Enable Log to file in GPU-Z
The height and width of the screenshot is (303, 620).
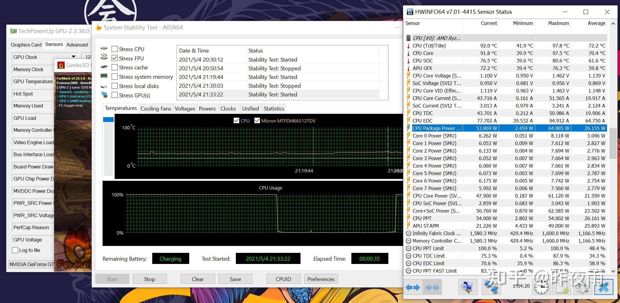tap(15, 250)
